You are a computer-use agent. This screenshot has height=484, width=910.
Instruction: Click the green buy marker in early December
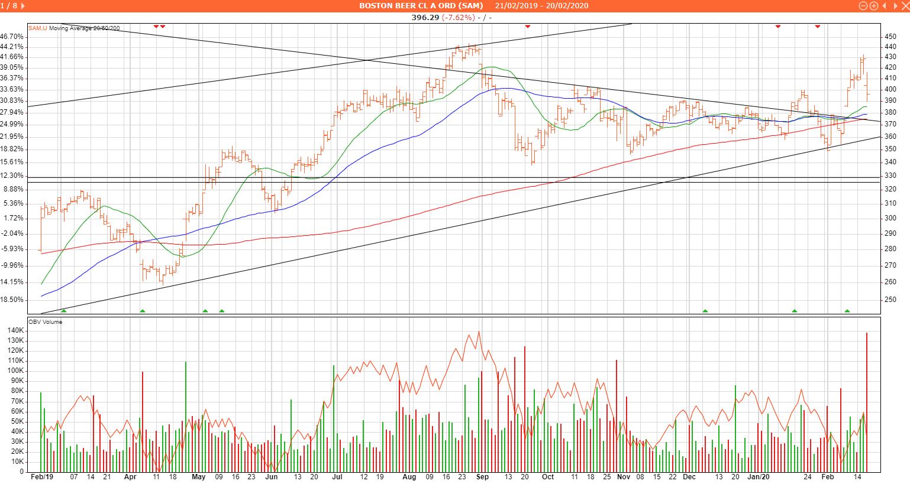click(705, 310)
